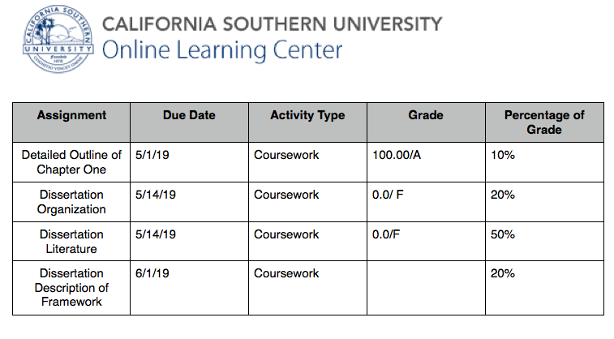Click the California Southern University seal logo
The height and width of the screenshot is (339, 614).
click(x=58, y=39)
